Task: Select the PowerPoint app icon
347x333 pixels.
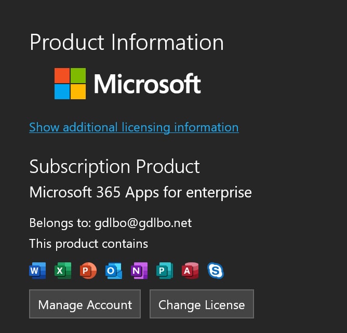Action: [x=88, y=270]
